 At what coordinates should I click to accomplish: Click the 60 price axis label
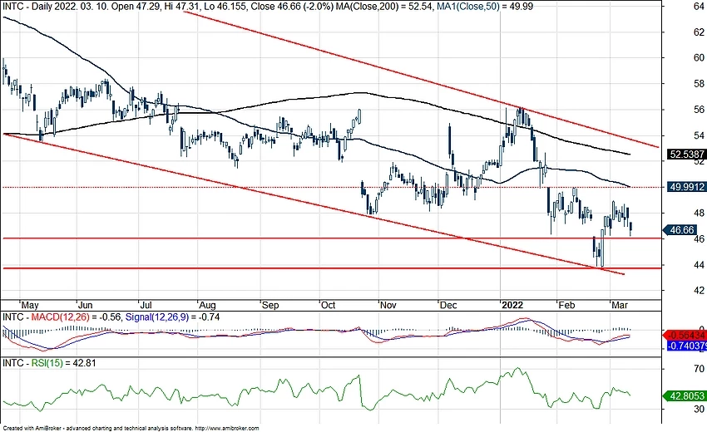tap(699, 57)
